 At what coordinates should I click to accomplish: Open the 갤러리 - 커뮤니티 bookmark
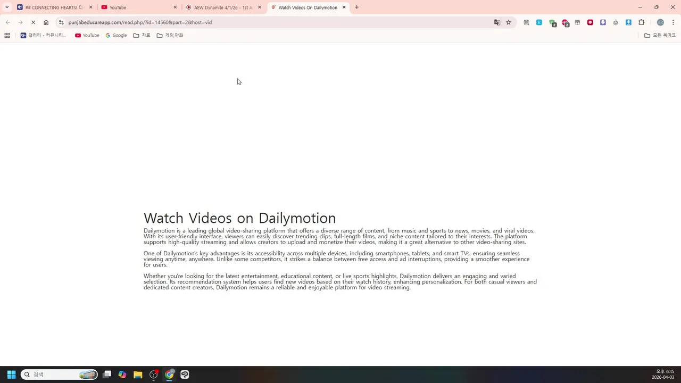click(43, 35)
